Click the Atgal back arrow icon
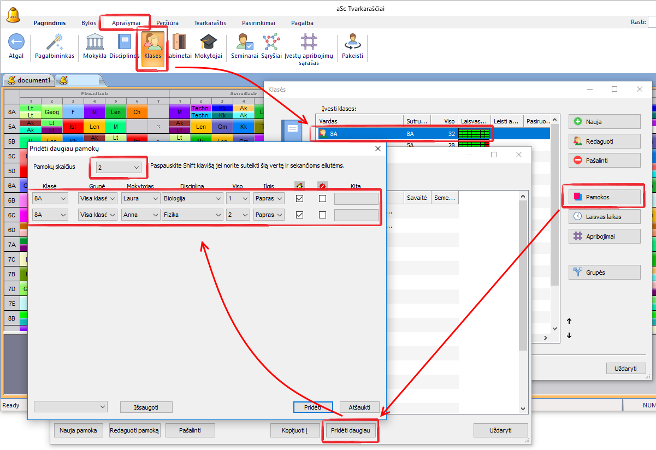The height and width of the screenshot is (450, 656). [x=16, y=43]
